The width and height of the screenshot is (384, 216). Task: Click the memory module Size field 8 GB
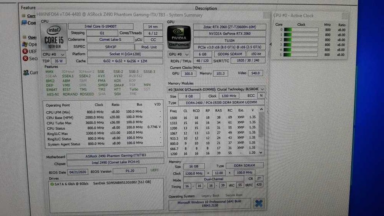point(189,96)
